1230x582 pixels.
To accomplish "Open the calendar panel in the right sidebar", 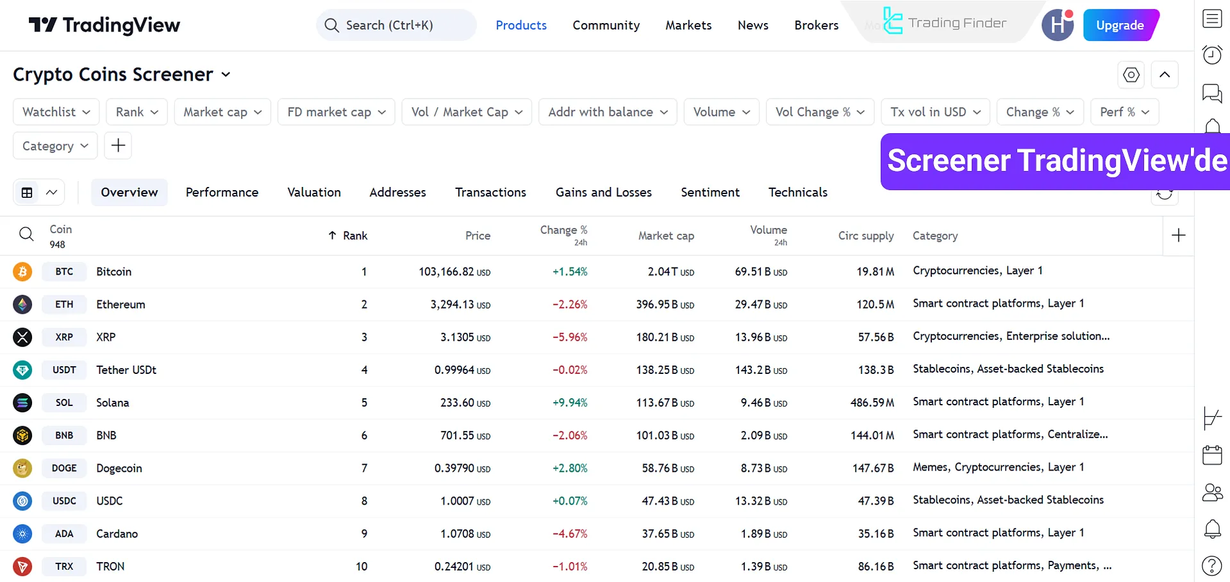I will click(1212, 455).
